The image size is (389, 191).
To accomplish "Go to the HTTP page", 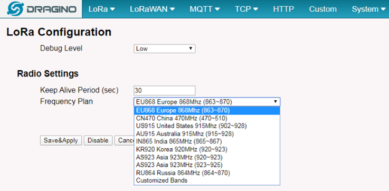I will 283,9.
